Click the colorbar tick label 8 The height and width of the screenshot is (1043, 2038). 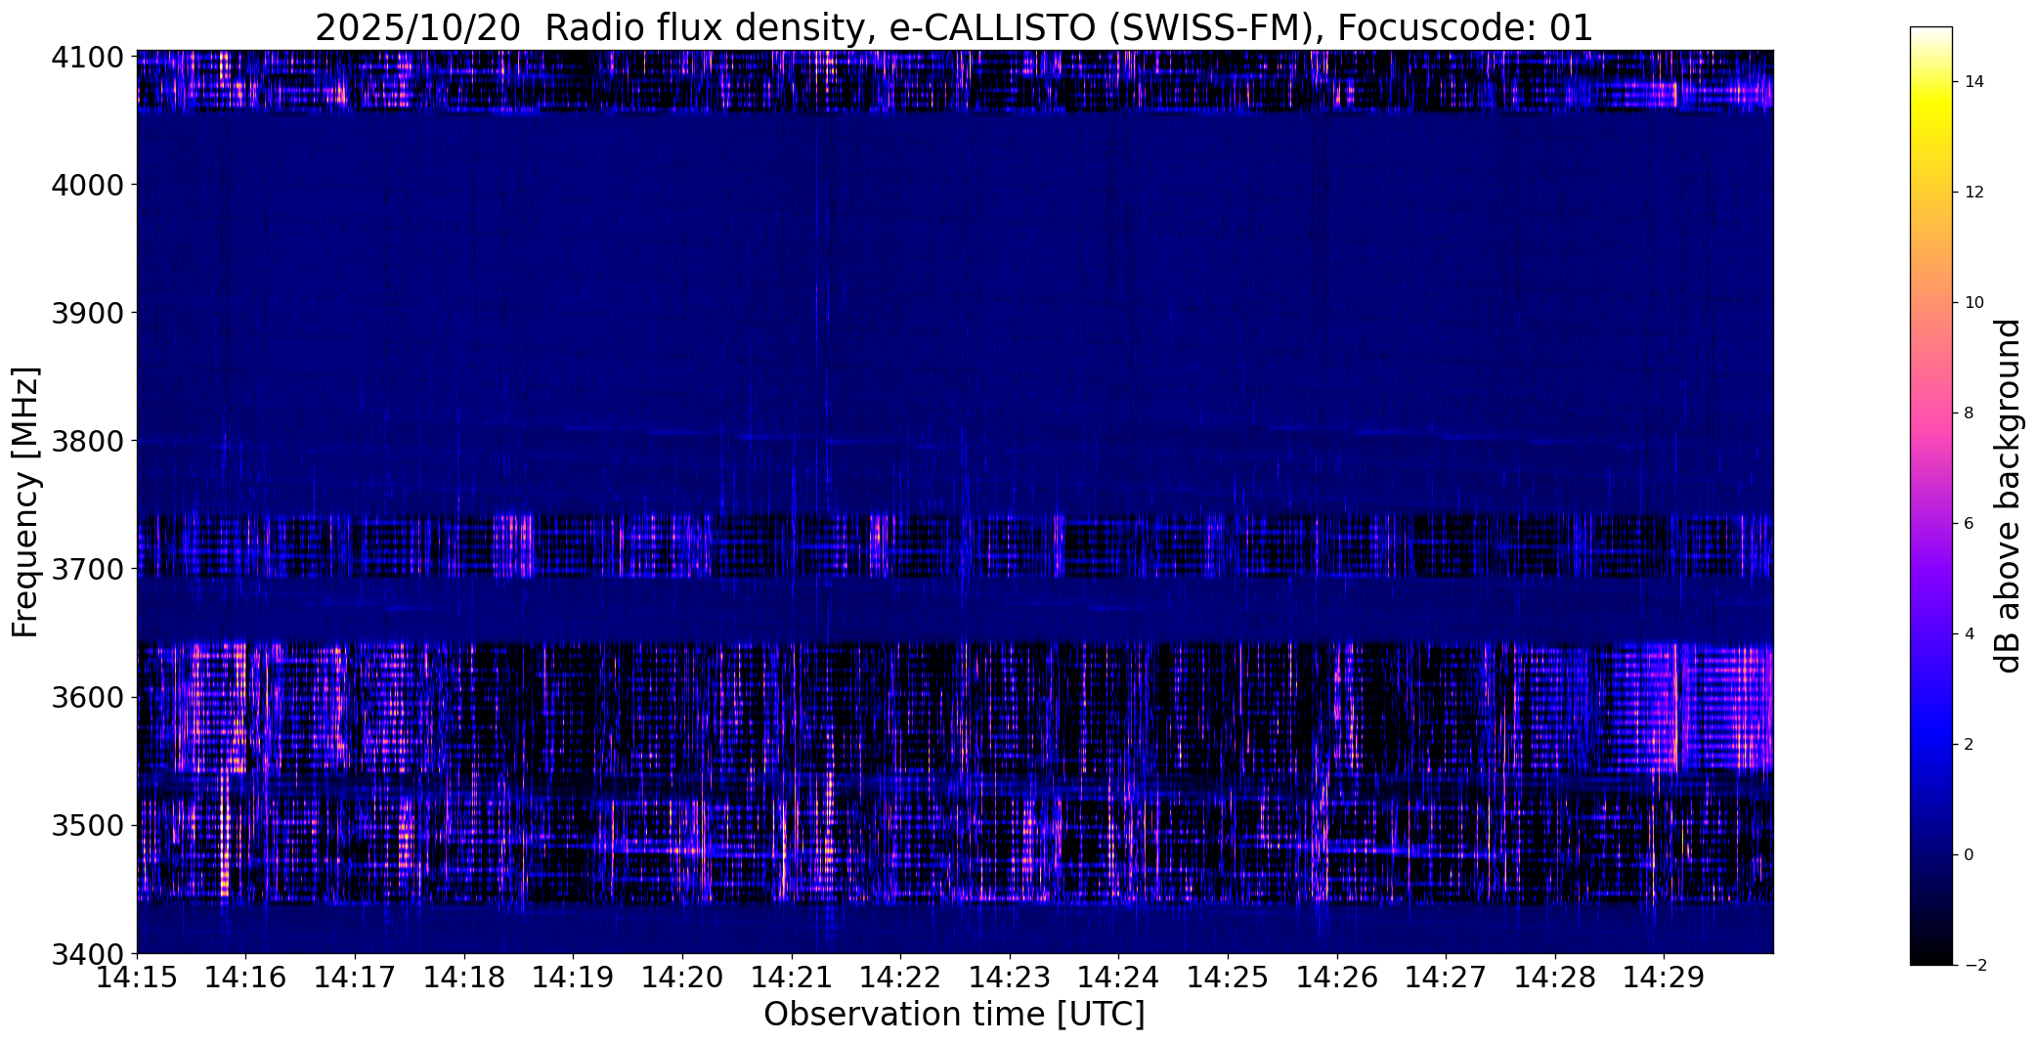(x=1970, y=413)
